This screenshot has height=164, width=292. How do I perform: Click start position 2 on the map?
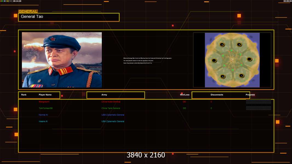223,76
